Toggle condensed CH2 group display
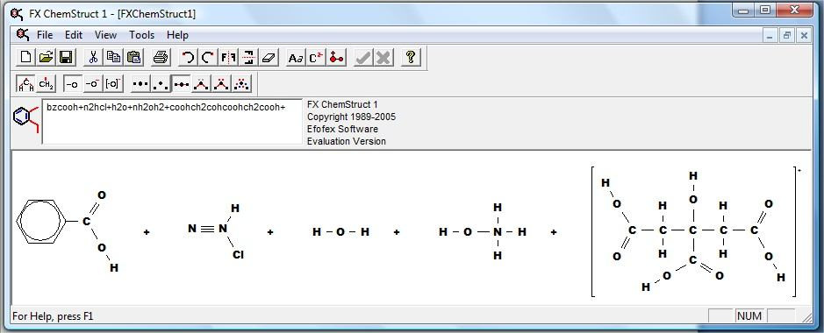The image size is (824, 333). (x=47, y=83)
